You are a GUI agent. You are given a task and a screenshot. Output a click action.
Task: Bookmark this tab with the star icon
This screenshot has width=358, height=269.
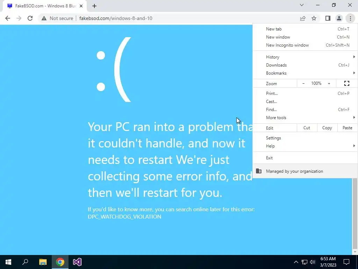(314, 18)
